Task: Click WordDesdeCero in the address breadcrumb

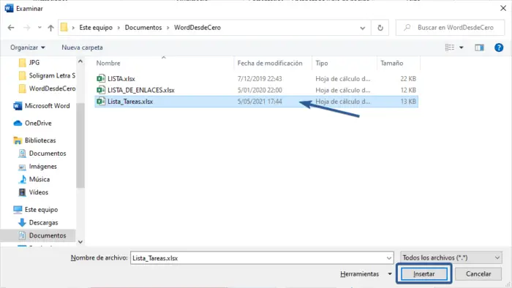Action: (x=197, y=28)
